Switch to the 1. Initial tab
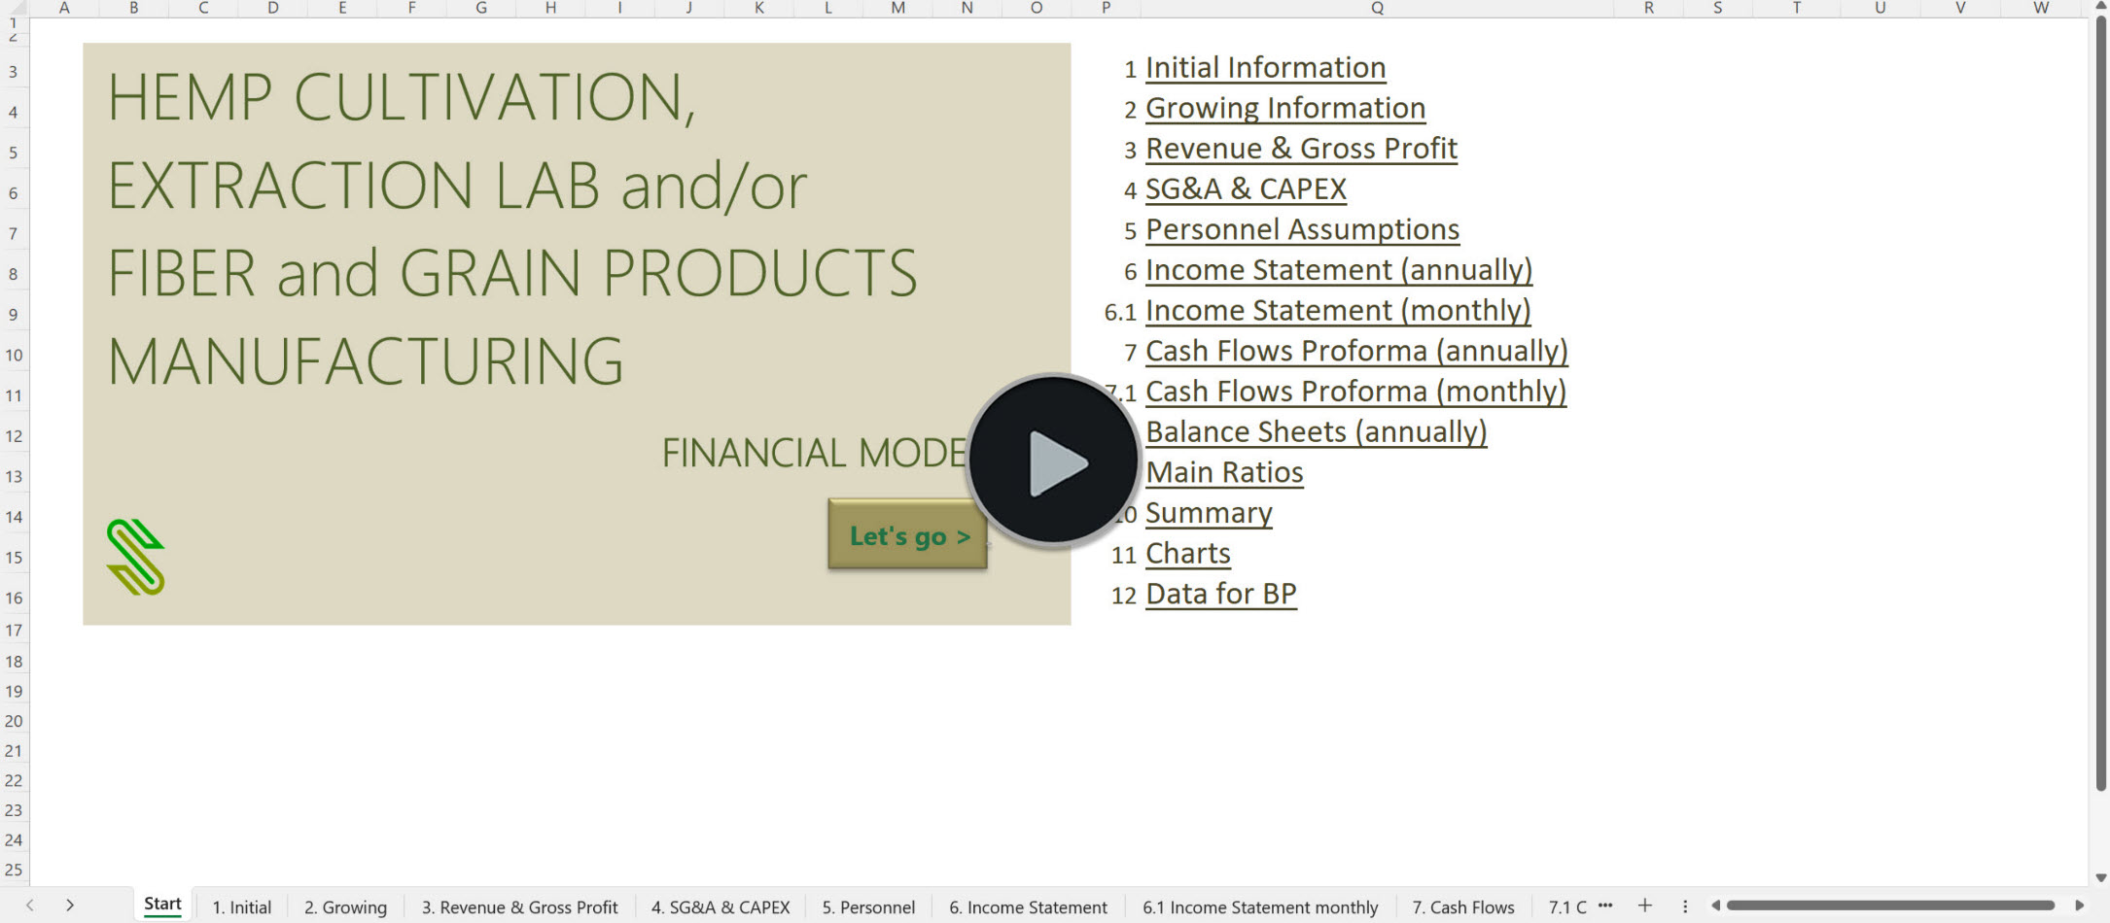Viewport: 2110px width, 923px height. point(241,906)
